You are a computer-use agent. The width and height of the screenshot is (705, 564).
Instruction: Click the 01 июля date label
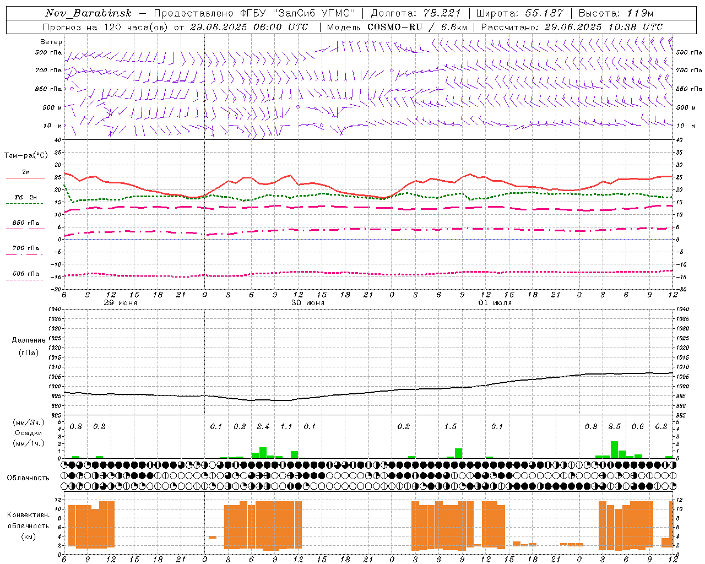495,303
